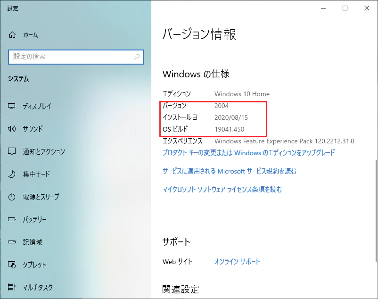Read the Microsoft サービス規約 link
This screenshot has height=299, width=378.
click(229, 171)
